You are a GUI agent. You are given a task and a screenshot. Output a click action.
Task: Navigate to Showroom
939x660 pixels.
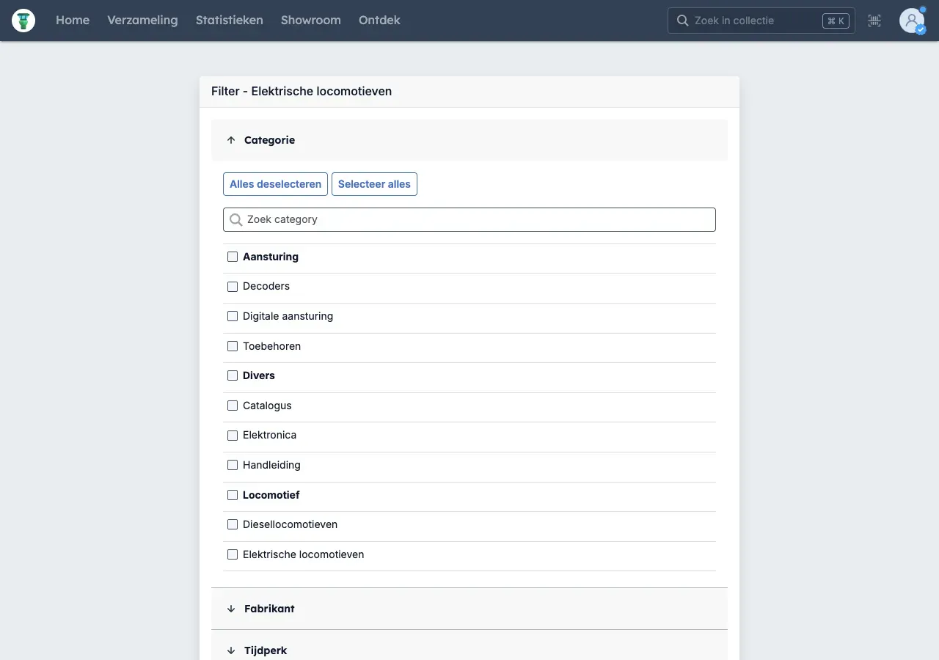[x=311, y=21]
